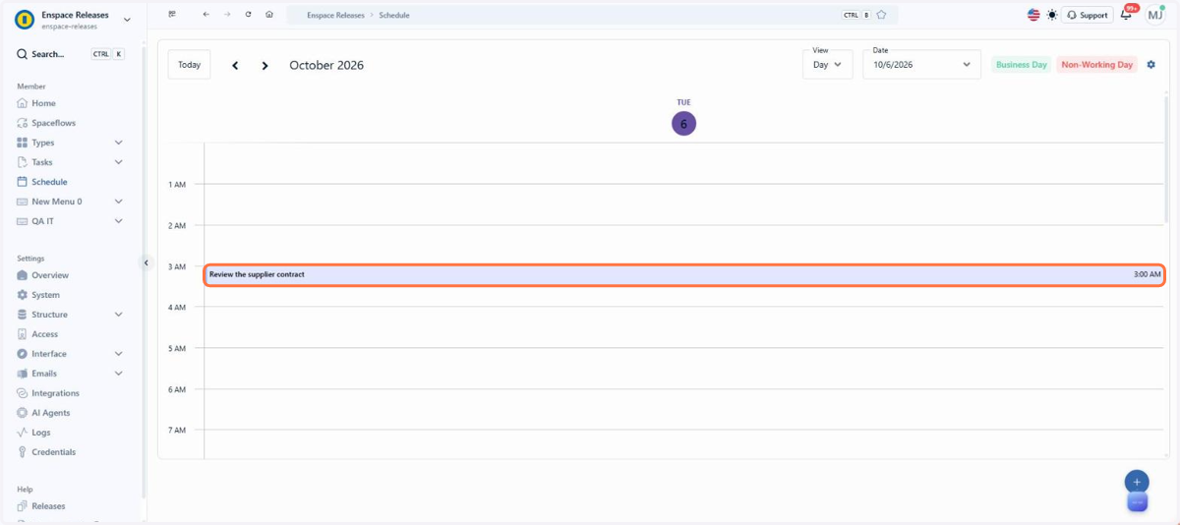Open the Enspace Releases workspace switcher chevron
Image resolution: width=1180 pixels, height=525 pixels.
pyautogui.click(x=127, y=20)
